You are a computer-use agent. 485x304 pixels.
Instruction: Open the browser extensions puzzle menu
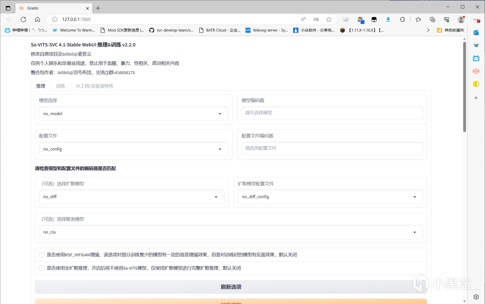pos(402,19)
